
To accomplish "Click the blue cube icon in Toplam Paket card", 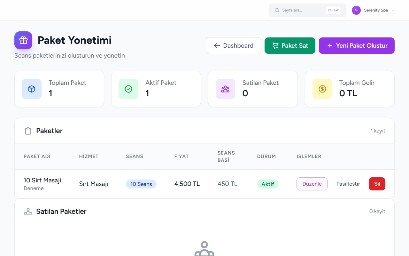I will tap(32, 89).
